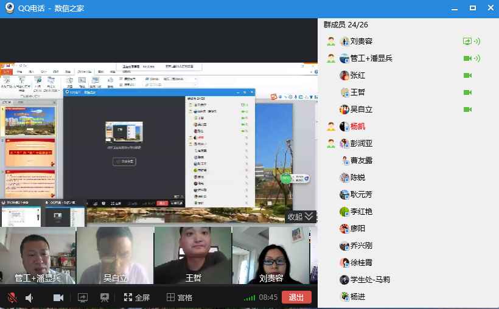Click 管工+潘显兵 video thumbnail
Screen dimensions: 499x309
38,255
